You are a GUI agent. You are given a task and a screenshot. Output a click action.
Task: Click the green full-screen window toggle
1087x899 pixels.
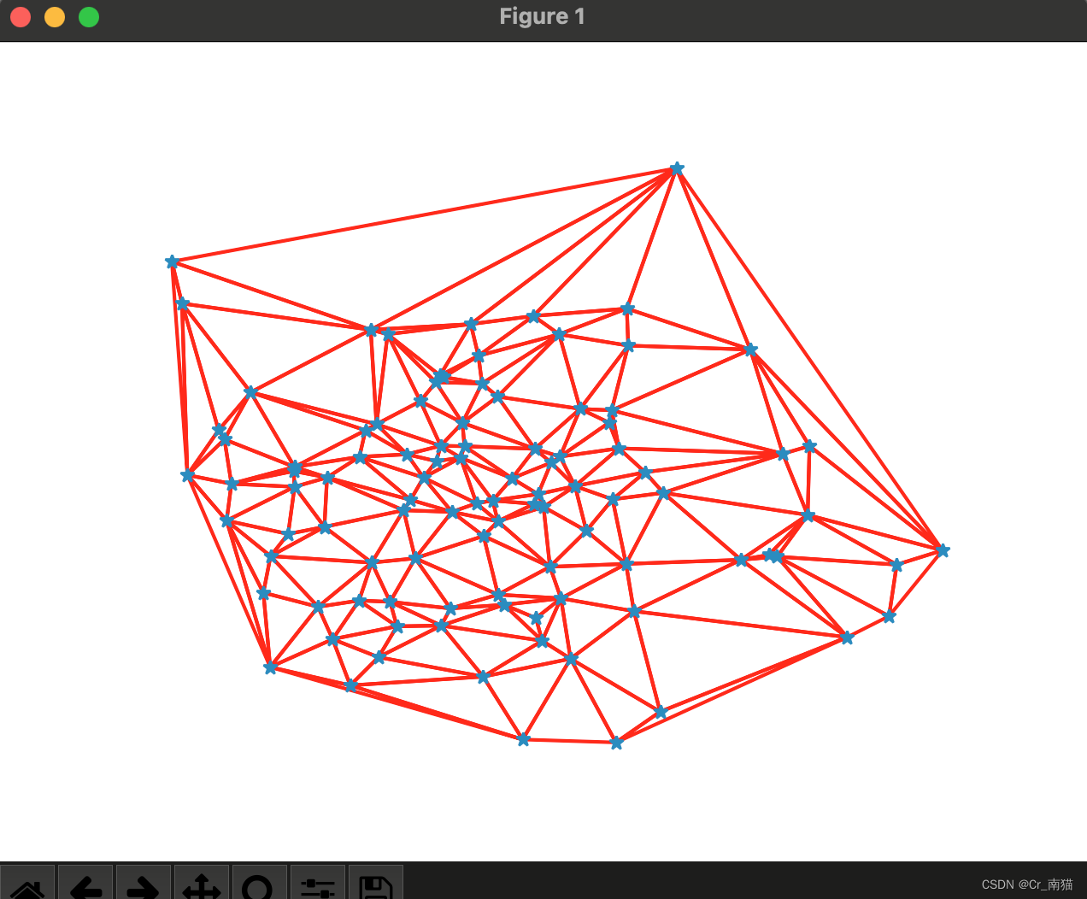[89, 16]
